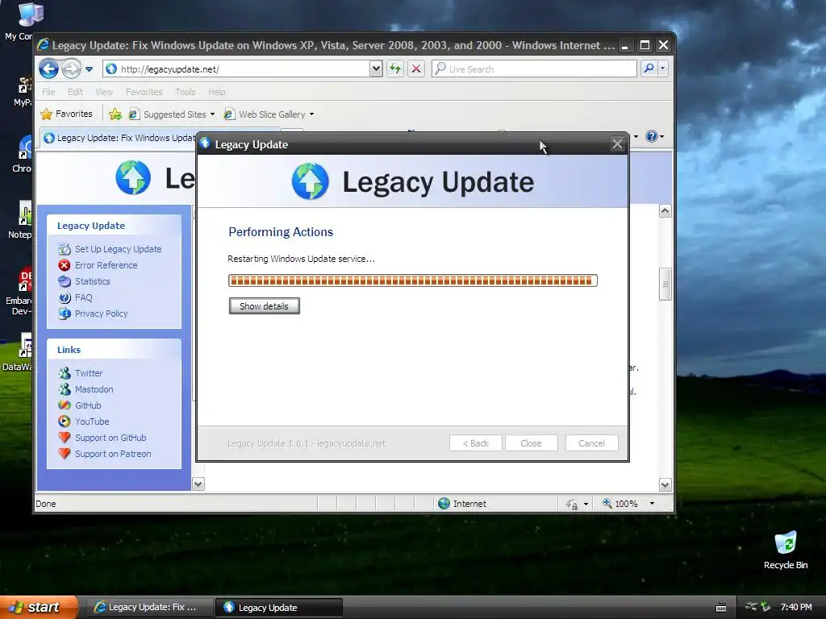Open the Help menu
The image size is (826, 619).
(x=216, y=92)
